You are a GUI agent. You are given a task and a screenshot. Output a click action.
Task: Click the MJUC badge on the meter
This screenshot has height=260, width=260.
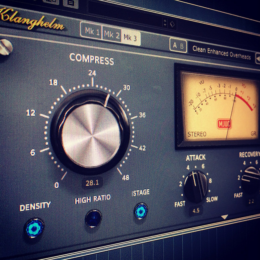(x=224, y=124)
